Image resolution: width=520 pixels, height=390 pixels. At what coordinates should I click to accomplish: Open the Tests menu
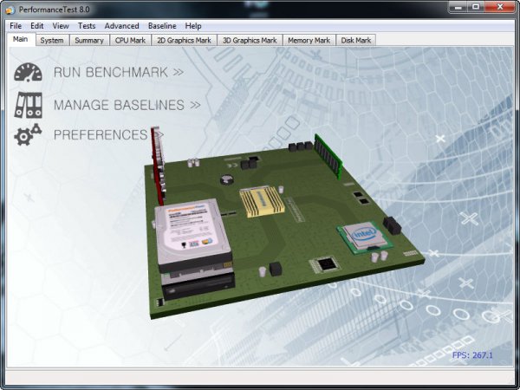[x=87, y=26]
